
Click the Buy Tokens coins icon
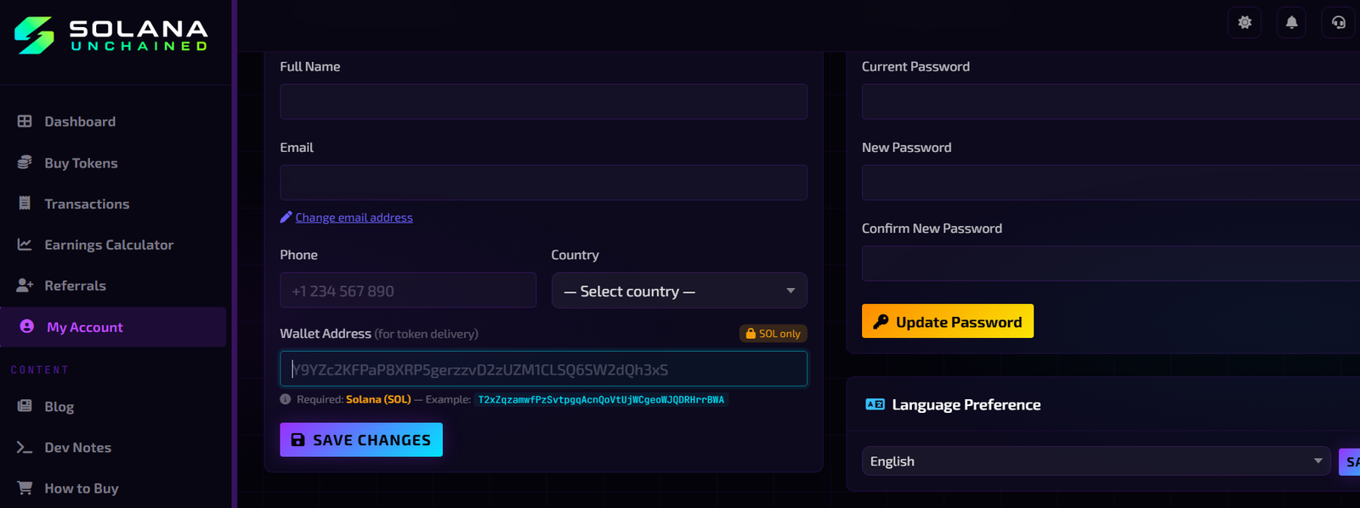click(25, 162)
